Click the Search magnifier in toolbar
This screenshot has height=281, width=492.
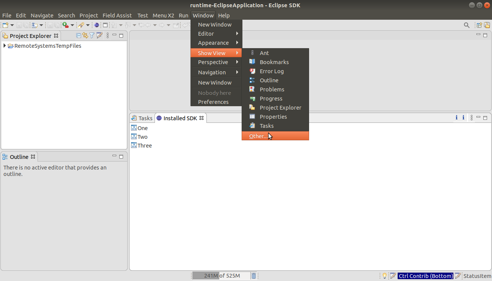(x=467, y=25)
